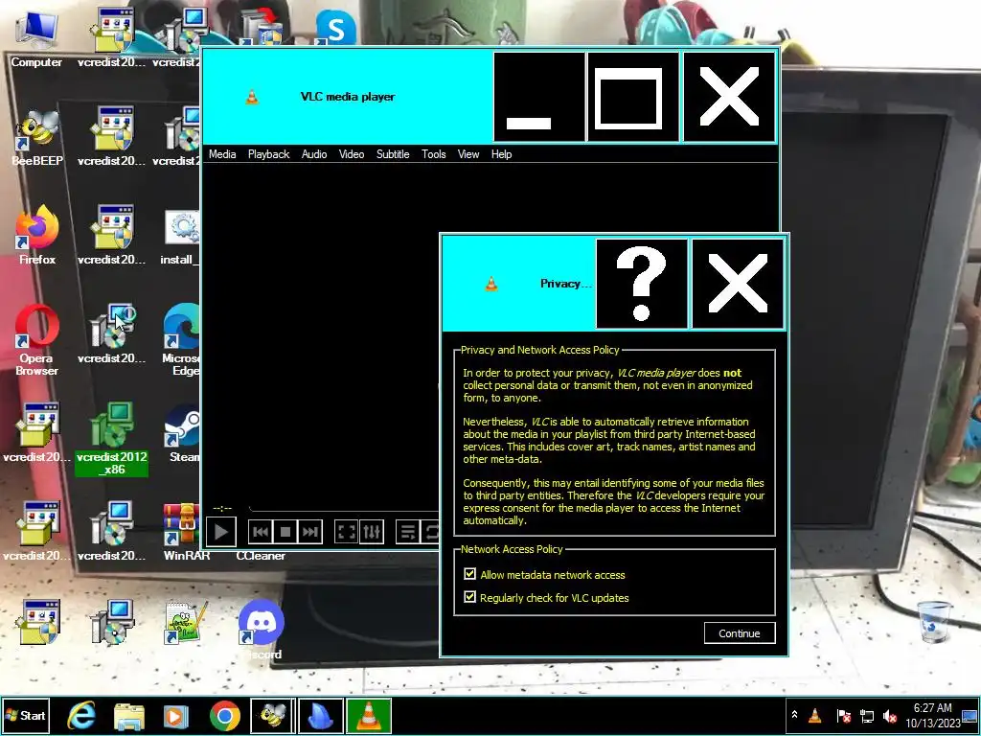
Task: Open the Audio menu
Action: point(314,154)
